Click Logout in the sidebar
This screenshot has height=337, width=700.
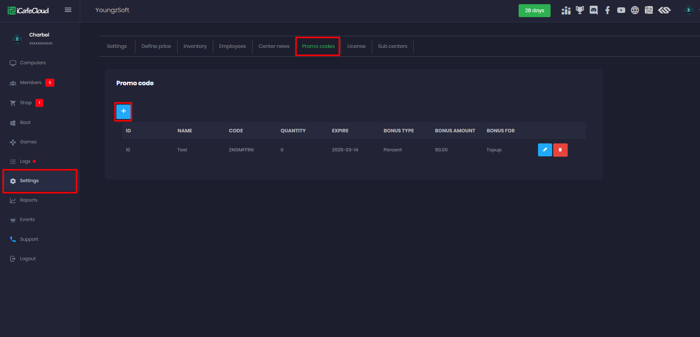pos(27,259)
